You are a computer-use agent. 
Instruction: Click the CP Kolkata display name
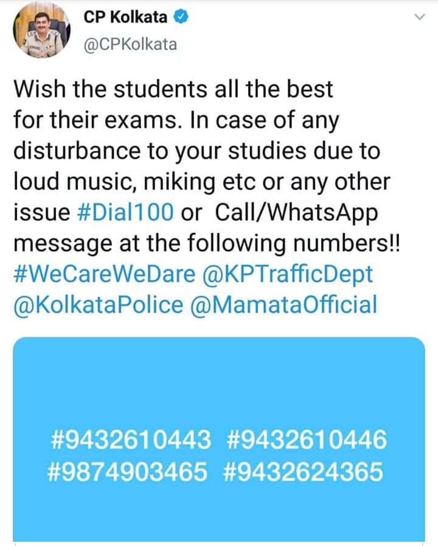[125, 16]
